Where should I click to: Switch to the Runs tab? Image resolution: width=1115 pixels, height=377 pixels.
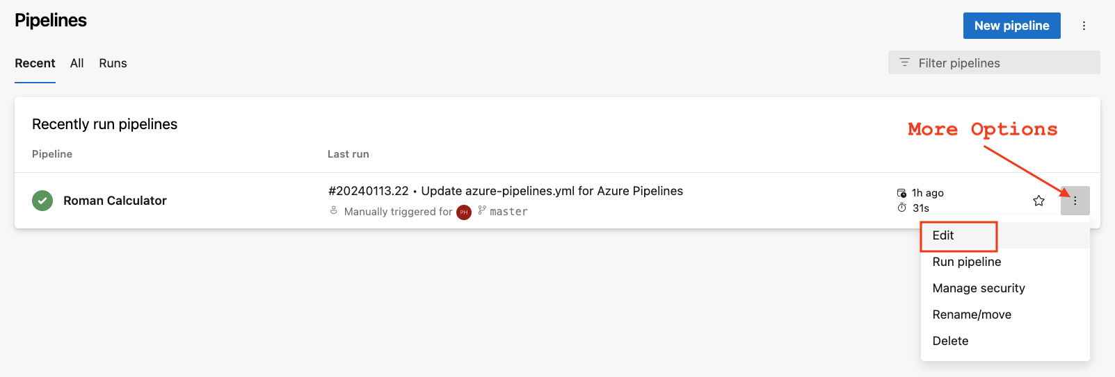click(113, 63)
